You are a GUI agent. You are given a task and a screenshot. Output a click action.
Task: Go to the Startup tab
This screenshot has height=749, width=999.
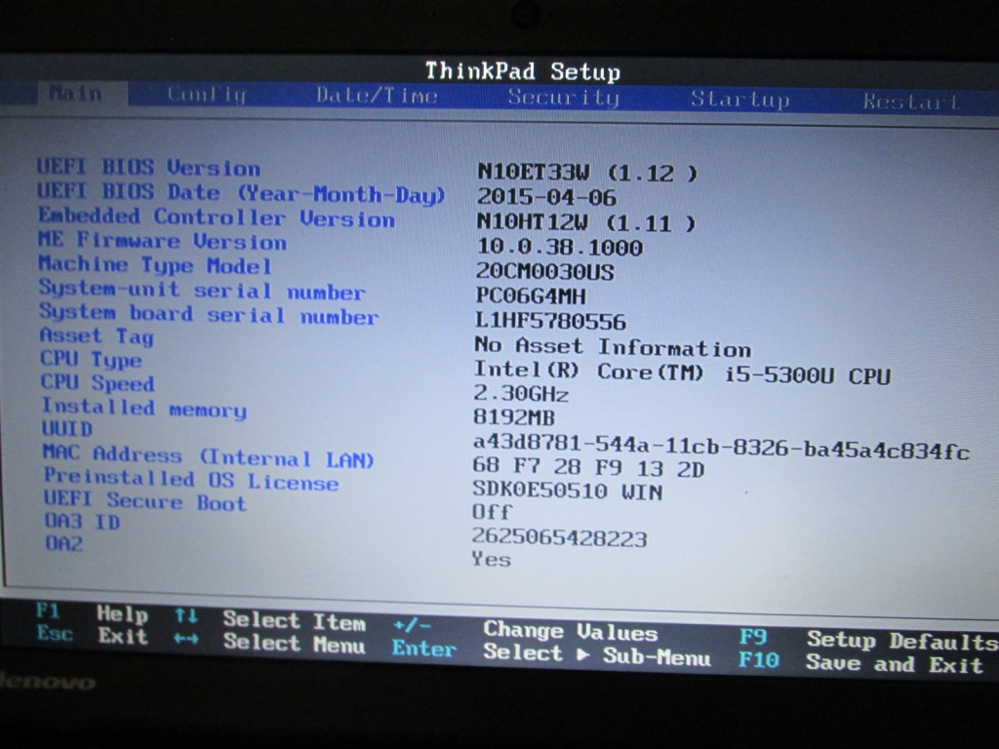click(740, 99)
